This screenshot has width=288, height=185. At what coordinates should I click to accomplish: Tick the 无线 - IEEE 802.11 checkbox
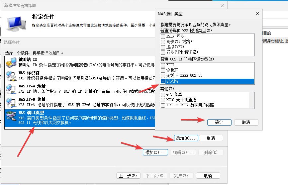coord(163,76)
